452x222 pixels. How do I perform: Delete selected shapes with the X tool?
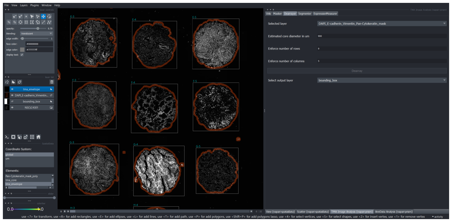(x=26, y=16)
